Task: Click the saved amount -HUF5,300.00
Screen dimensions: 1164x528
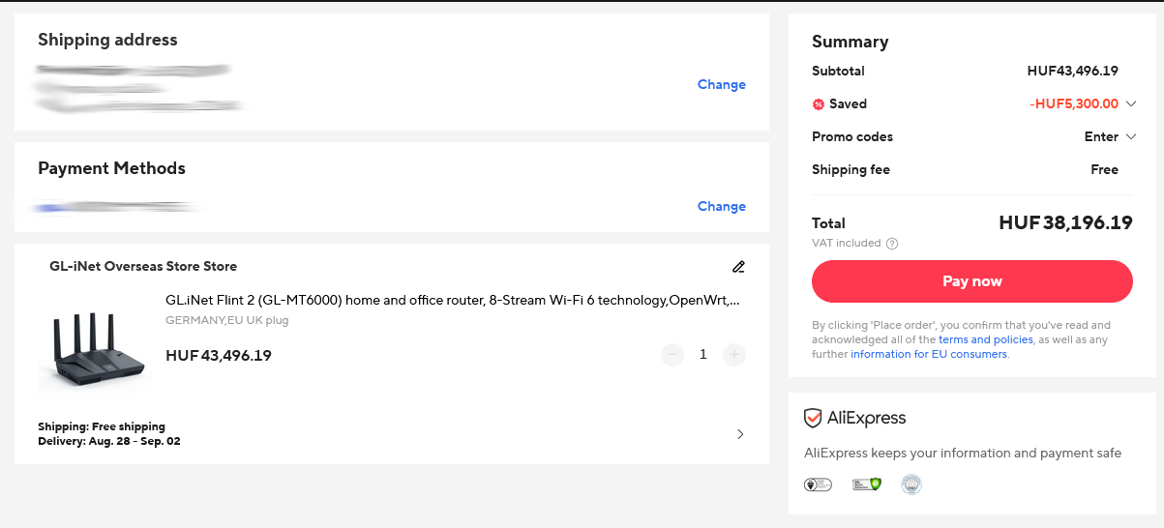Action: (x=1074, y=103)
